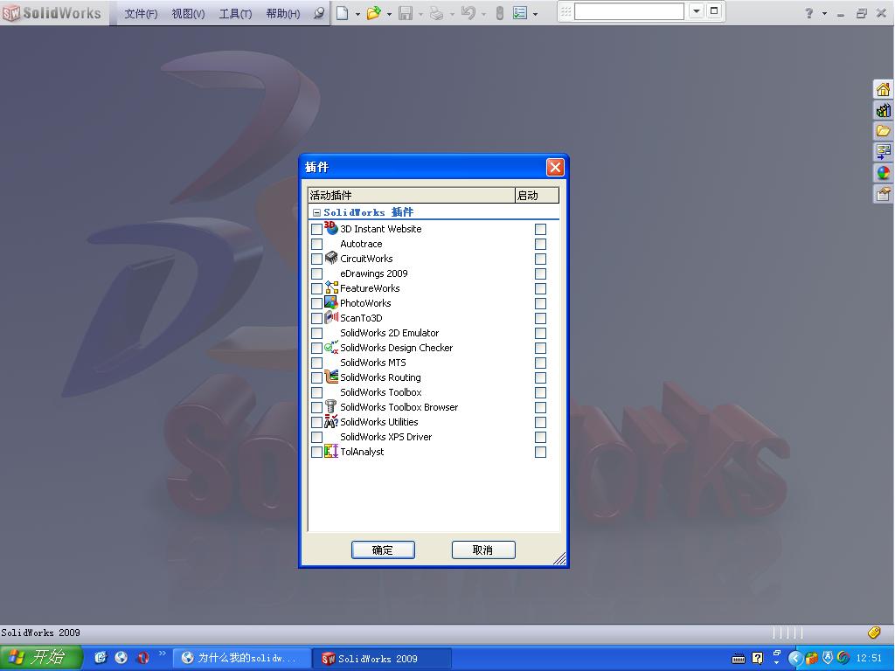895x671 pixels.
Task: Open the search box dropdown arrow
Action: pos(697,11)
